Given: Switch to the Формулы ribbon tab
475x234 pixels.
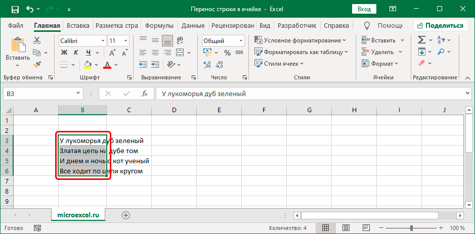Looking at the screenshot, I should click(159, 25).
